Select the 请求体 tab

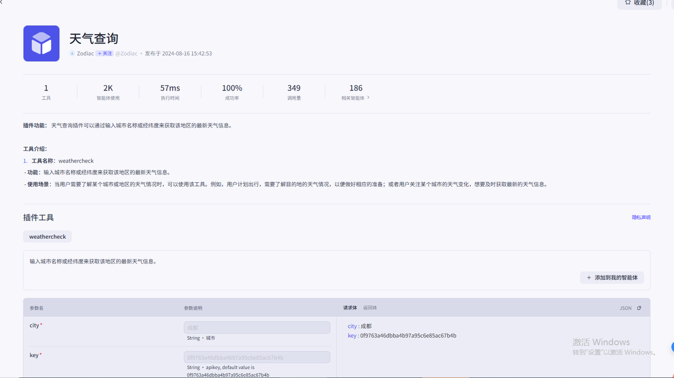coord(350,308)
